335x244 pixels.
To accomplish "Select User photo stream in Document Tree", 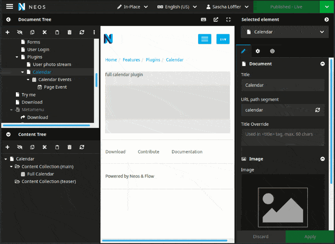I will pyautogui.click(x=52, y=65).
